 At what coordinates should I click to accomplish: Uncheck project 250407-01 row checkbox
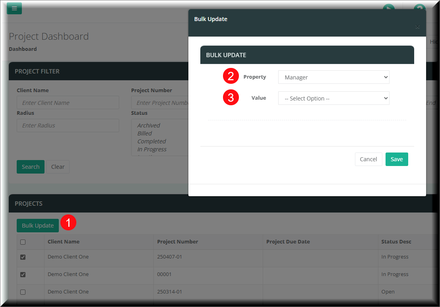tap(23, 257)
